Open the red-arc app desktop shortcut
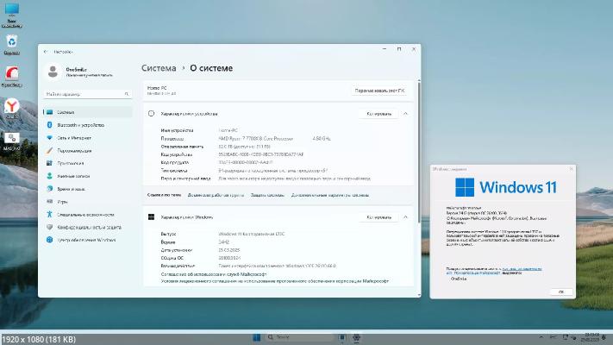 pos(11,76)
